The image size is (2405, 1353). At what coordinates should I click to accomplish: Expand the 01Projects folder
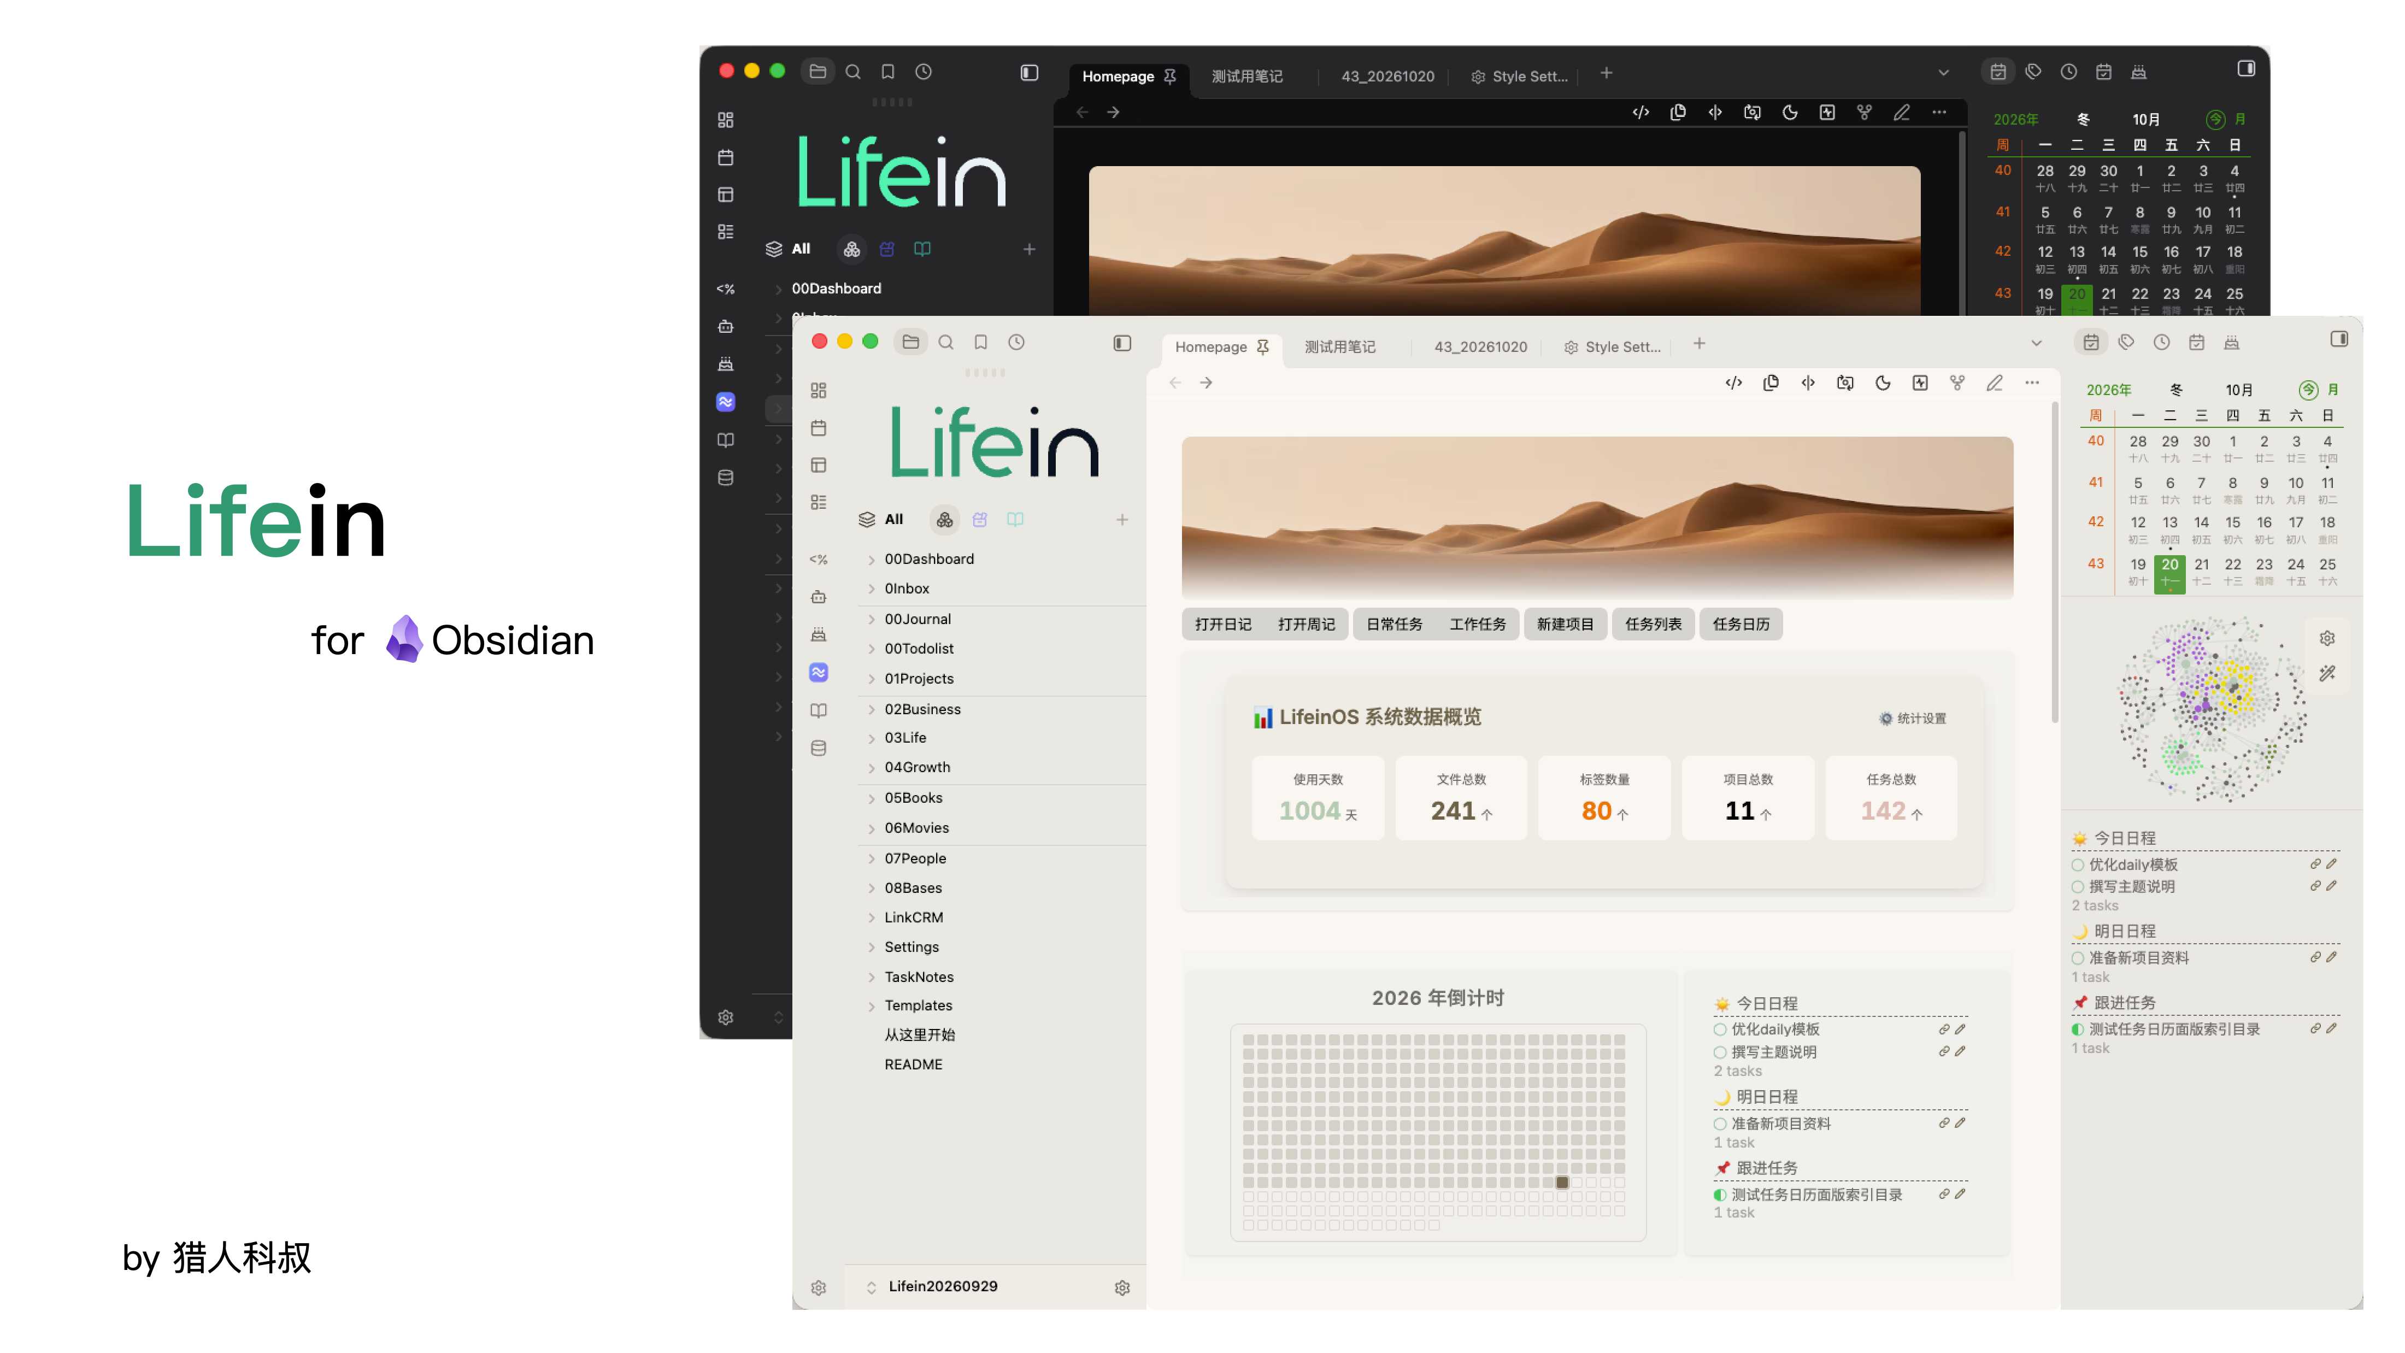[x=871, y=679]
